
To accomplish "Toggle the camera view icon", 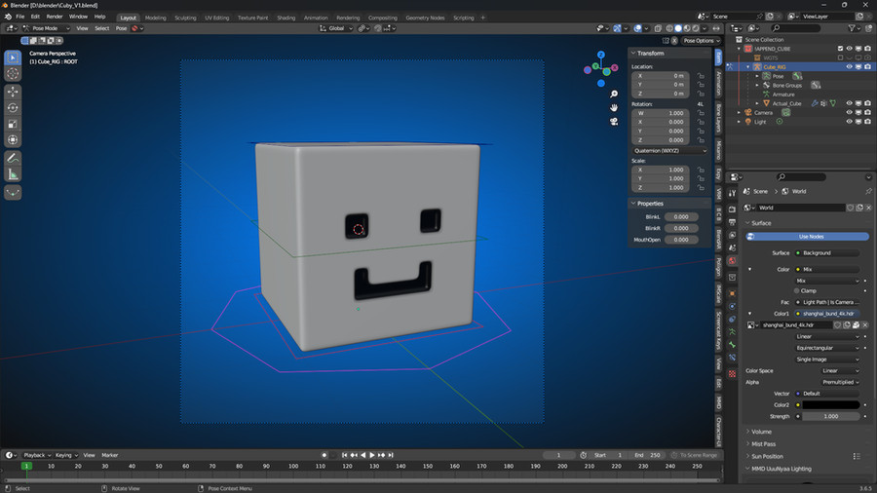I will pyautogui.click(x=614, y=121).
